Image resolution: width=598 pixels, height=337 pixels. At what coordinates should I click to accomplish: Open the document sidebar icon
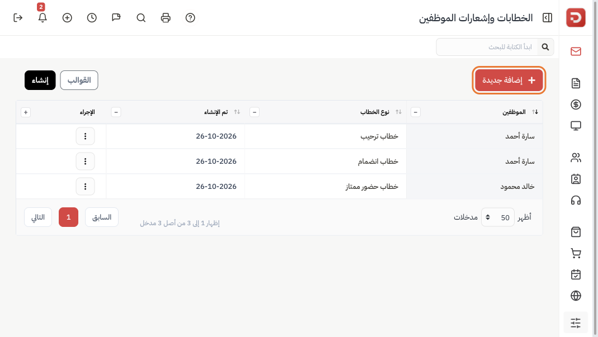click(576, 83)
